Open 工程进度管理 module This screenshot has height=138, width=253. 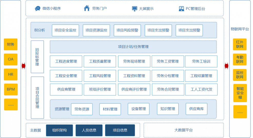pyautogui.click(x=66, y=61)
